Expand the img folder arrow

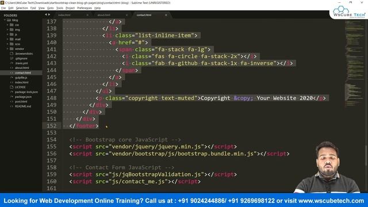pyautogui.click(x=7, y=29)
